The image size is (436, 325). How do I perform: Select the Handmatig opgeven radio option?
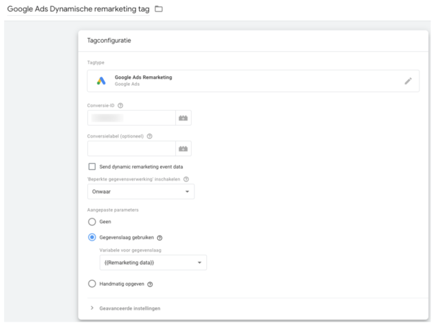pyautogui.click(x=92, y=284)
